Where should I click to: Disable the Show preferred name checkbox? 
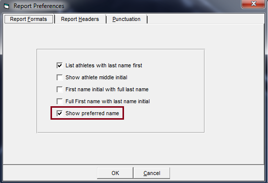[x=59, y=113]
